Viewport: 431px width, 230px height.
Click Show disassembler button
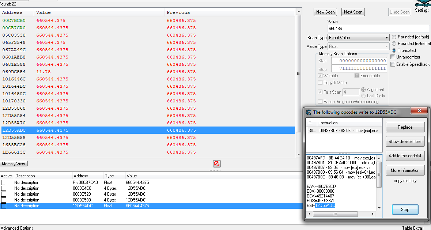pos(405,142)
